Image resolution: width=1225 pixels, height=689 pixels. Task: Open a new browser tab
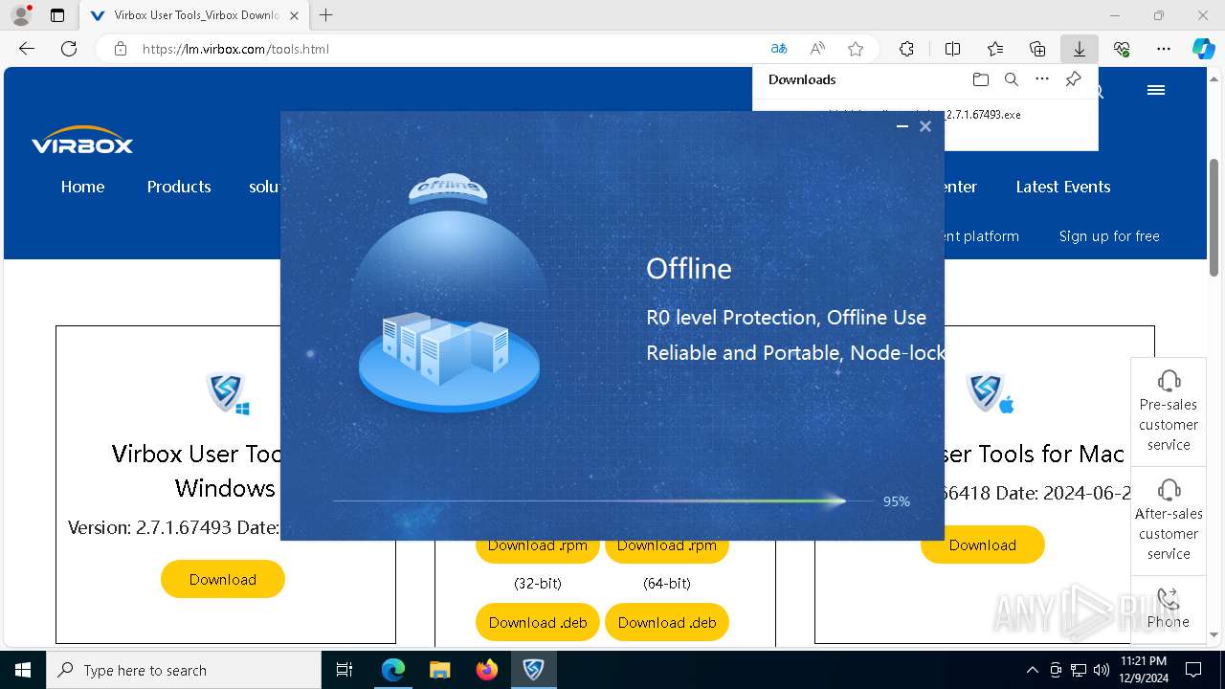[326, 15]
